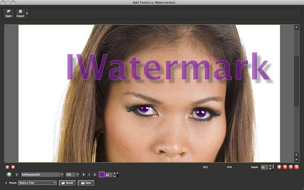304x190 pixels.
Task: Click the KufiStandardGK font name field
Action: (41, 174)
